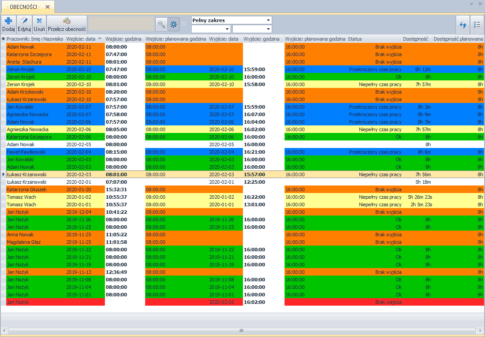Click the horizontal scrollbar thumb
485x337 pixels.
242,331
